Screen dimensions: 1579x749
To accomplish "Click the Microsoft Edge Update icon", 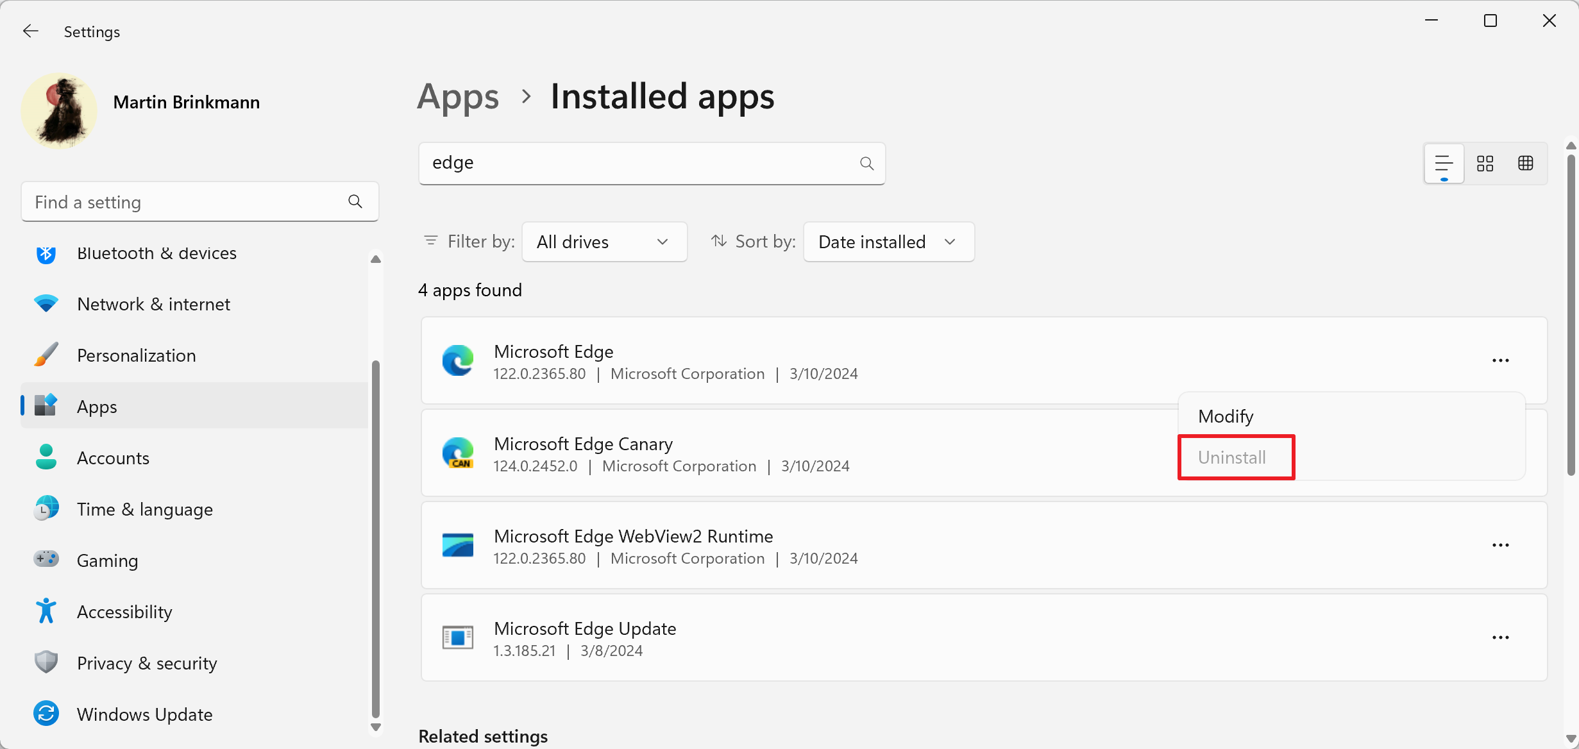I will click(x=458, y=637).
